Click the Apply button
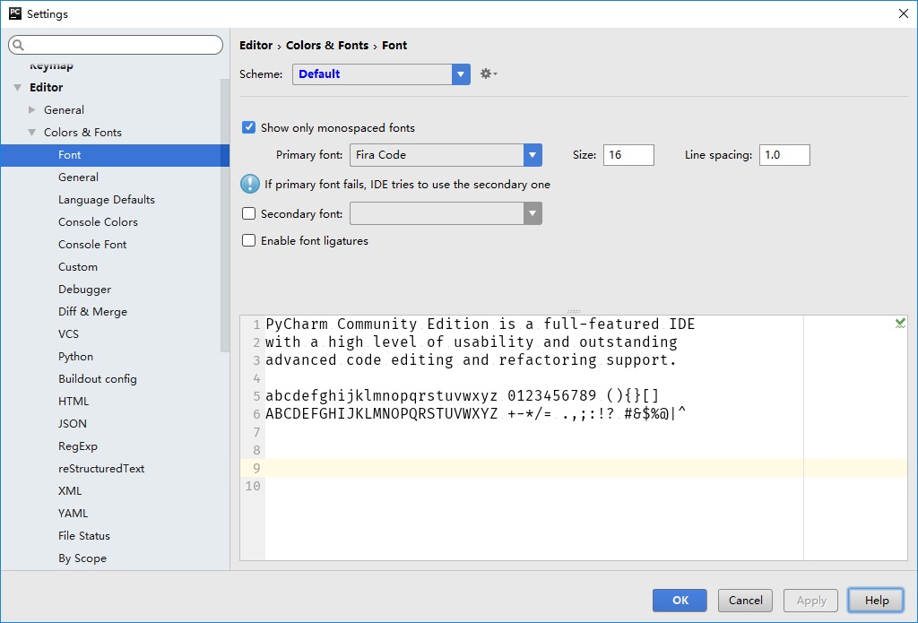 810,601
